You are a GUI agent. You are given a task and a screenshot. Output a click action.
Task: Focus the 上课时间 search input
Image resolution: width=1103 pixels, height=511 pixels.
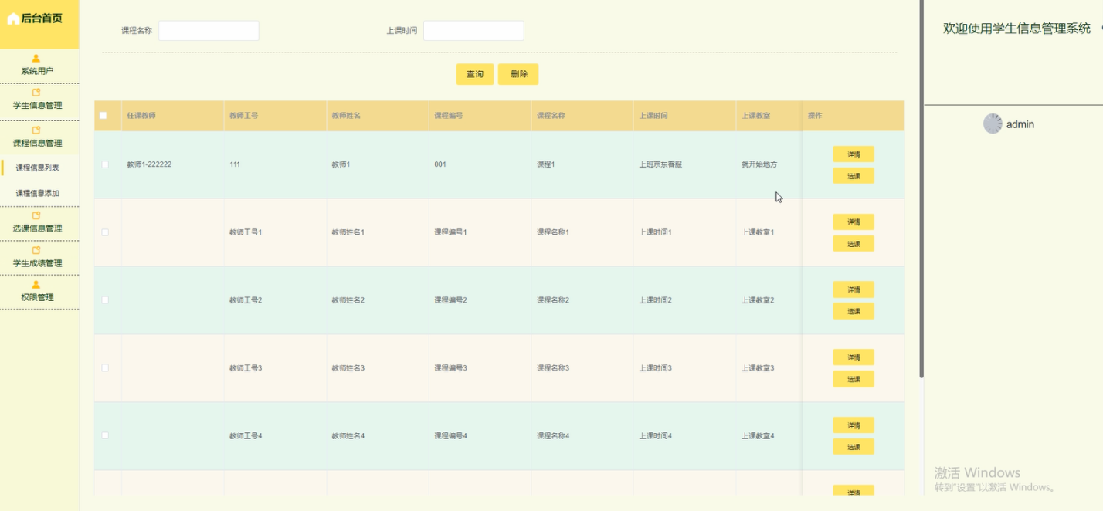[473, 31]
